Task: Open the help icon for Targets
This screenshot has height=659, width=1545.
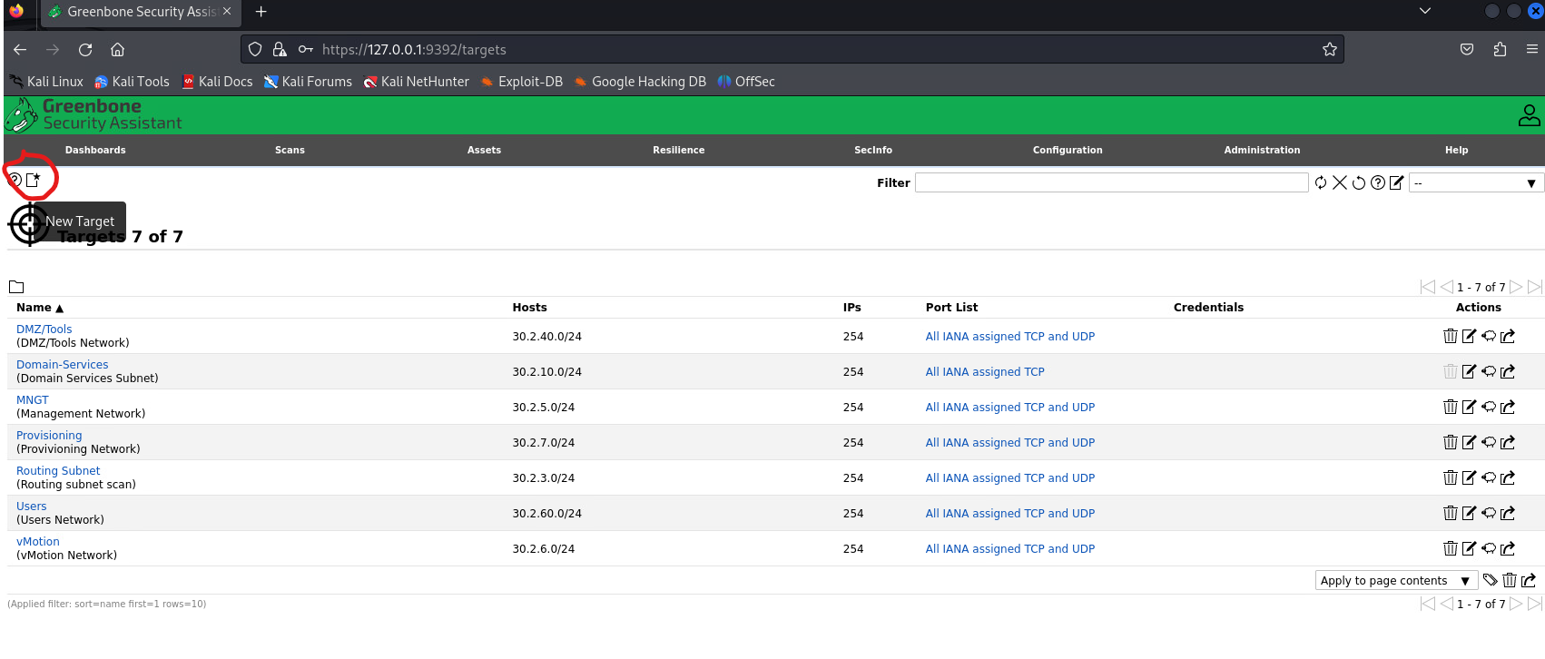Action: coord(15,180)
